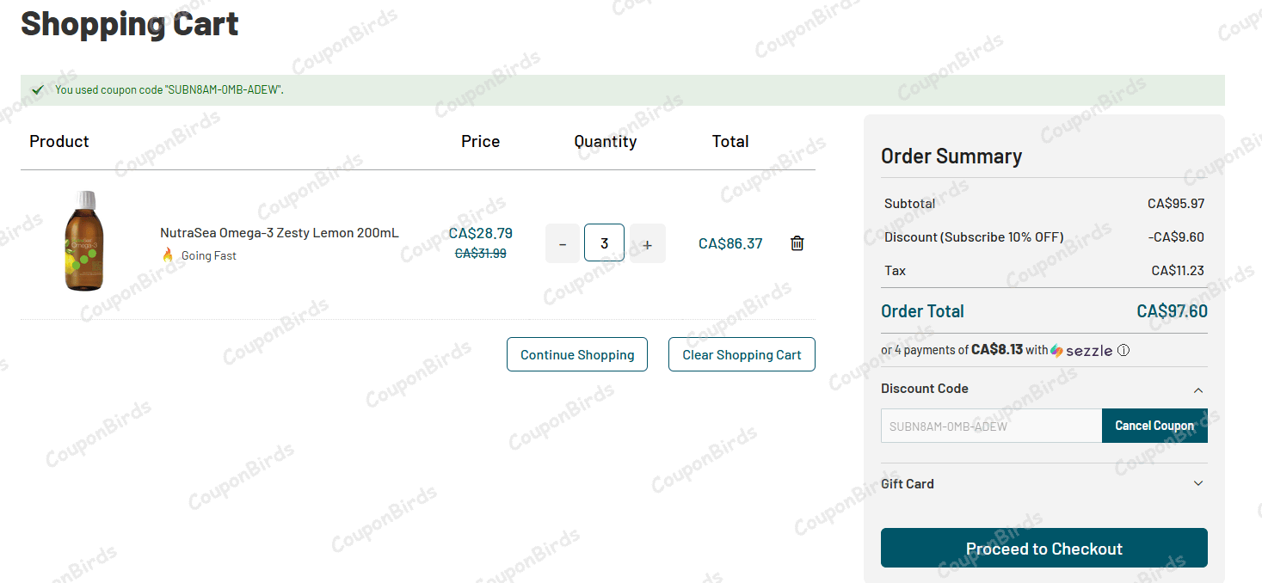Expand the Gift Card section chevron
Viewport: 1262px width, 583px height.
(1198, 483)
